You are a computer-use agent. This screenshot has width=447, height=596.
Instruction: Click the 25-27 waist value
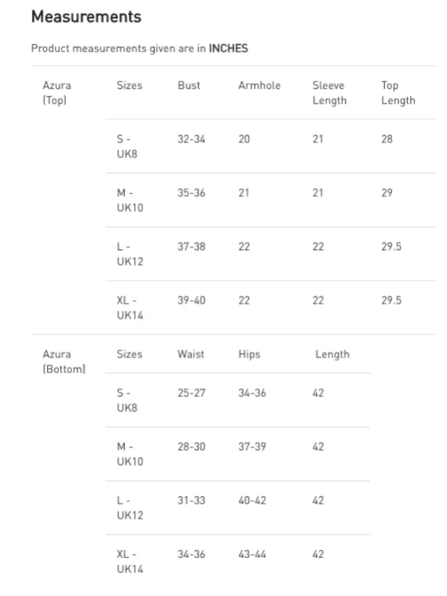point(191,393)
